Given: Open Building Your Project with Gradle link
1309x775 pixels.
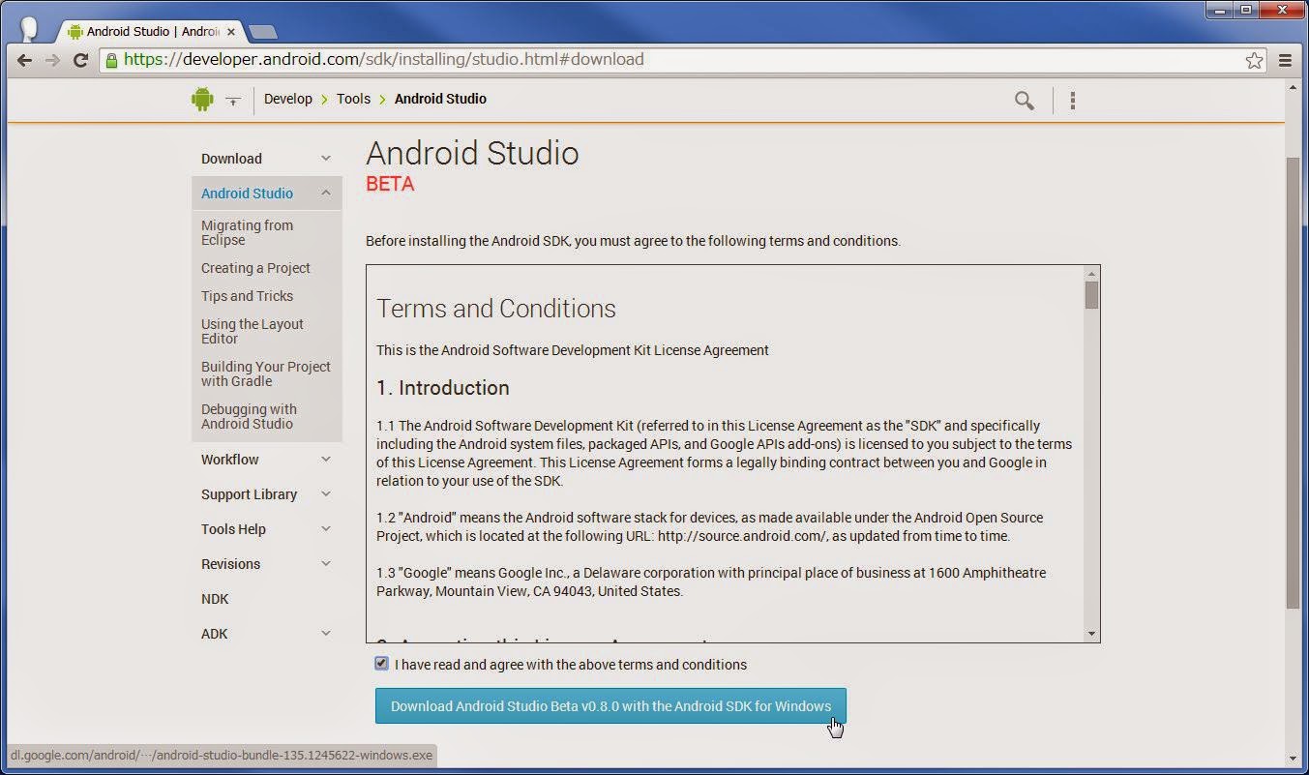Looking at the screenshot, I should point(266,373).
